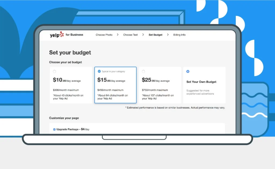This screenshot has height=169, width=275.
Task: Select the $15/day average budget card
Action: coord(115,85)
